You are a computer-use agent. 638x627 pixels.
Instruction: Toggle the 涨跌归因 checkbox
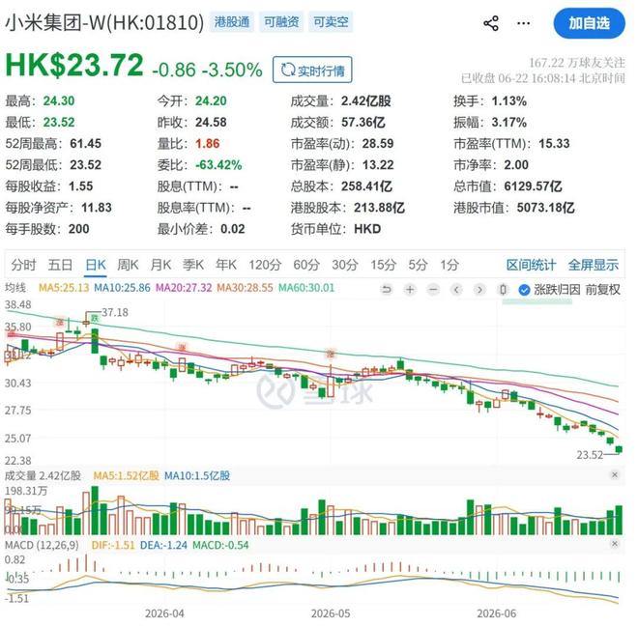click(524, 290)
